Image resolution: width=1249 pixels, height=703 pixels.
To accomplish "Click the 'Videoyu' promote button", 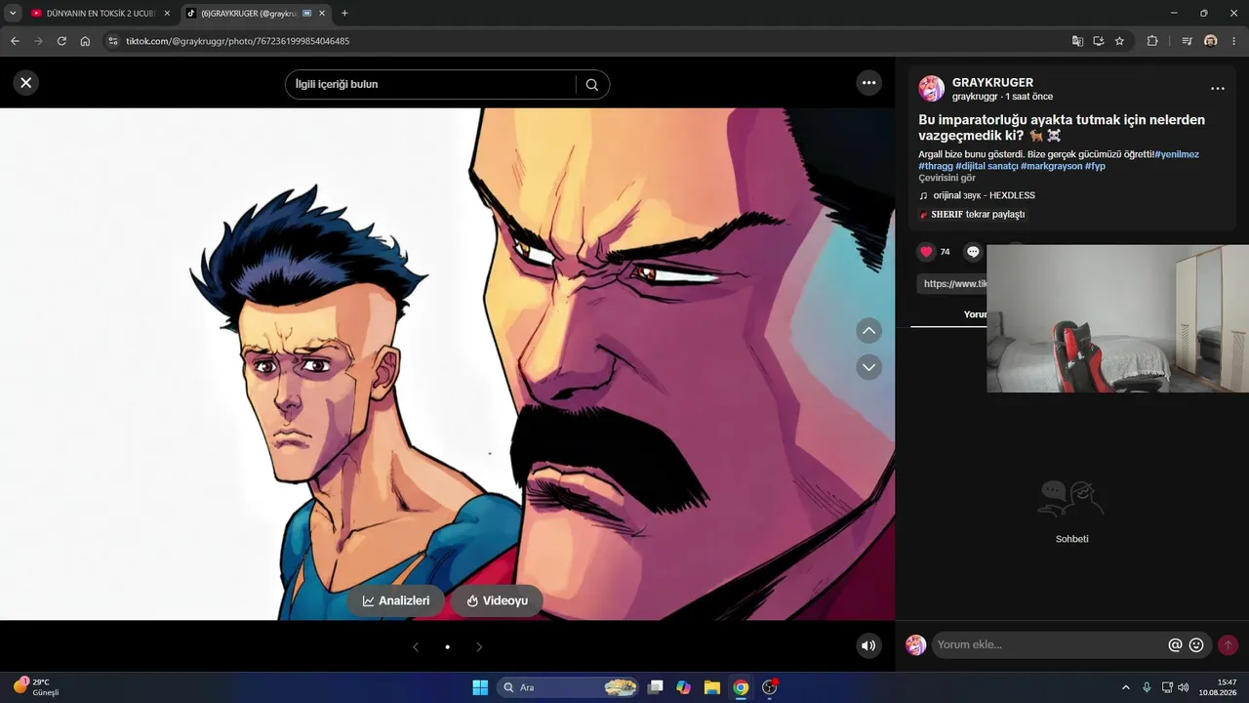I will tap(497, 600).
